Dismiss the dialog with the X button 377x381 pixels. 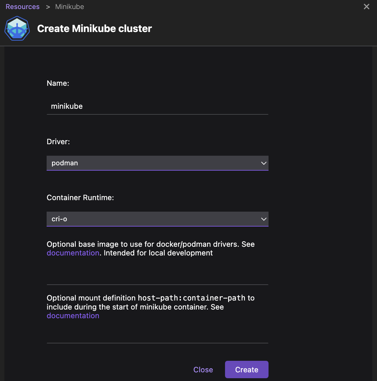point(366,6)
